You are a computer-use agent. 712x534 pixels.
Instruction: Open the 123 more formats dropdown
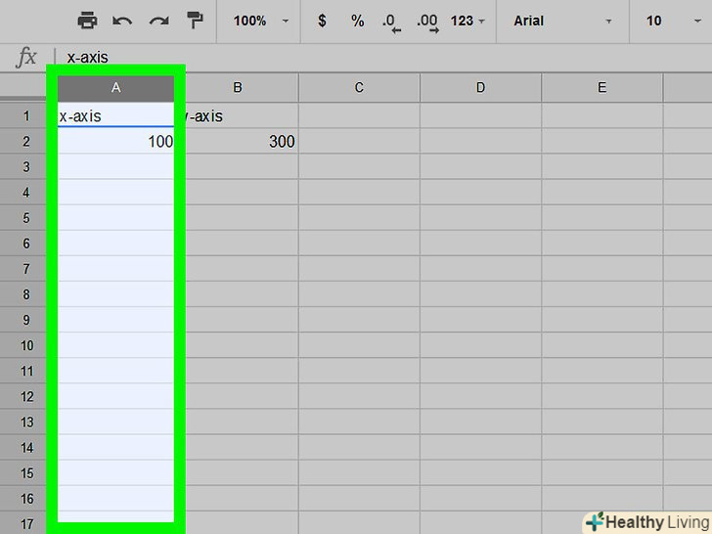[x=467, y=21]
